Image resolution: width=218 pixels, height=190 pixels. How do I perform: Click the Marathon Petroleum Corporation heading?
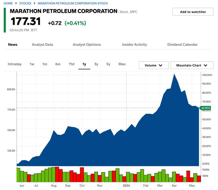[63, 11]
